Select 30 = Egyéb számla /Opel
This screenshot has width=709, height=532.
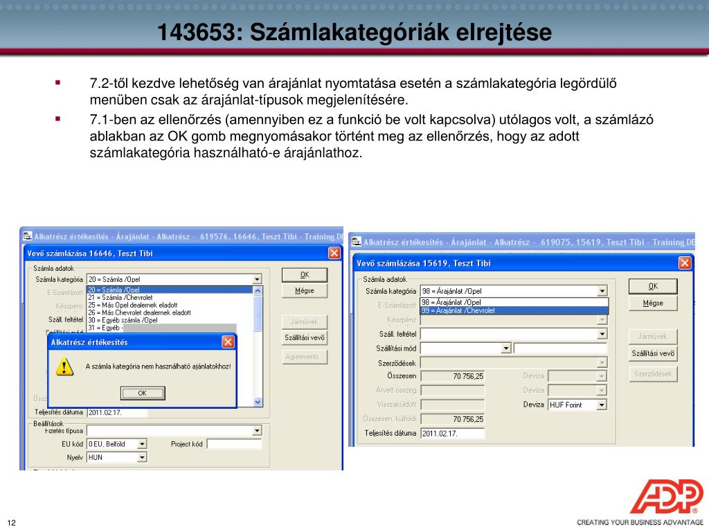(170, 320)
